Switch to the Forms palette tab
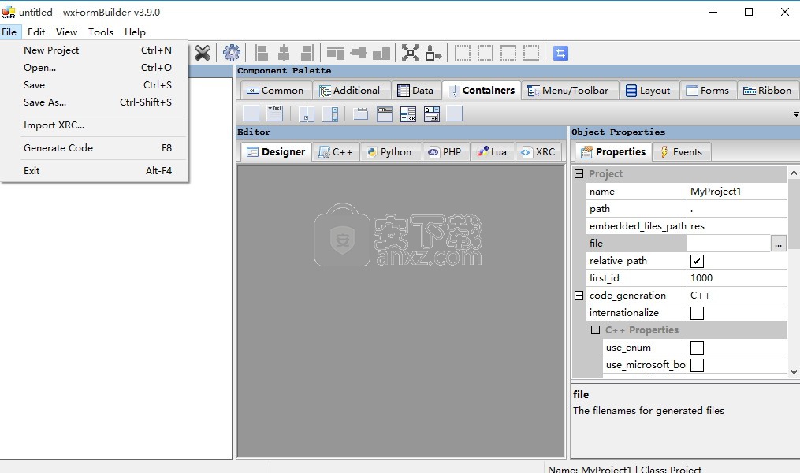 [x=708, y=91]
